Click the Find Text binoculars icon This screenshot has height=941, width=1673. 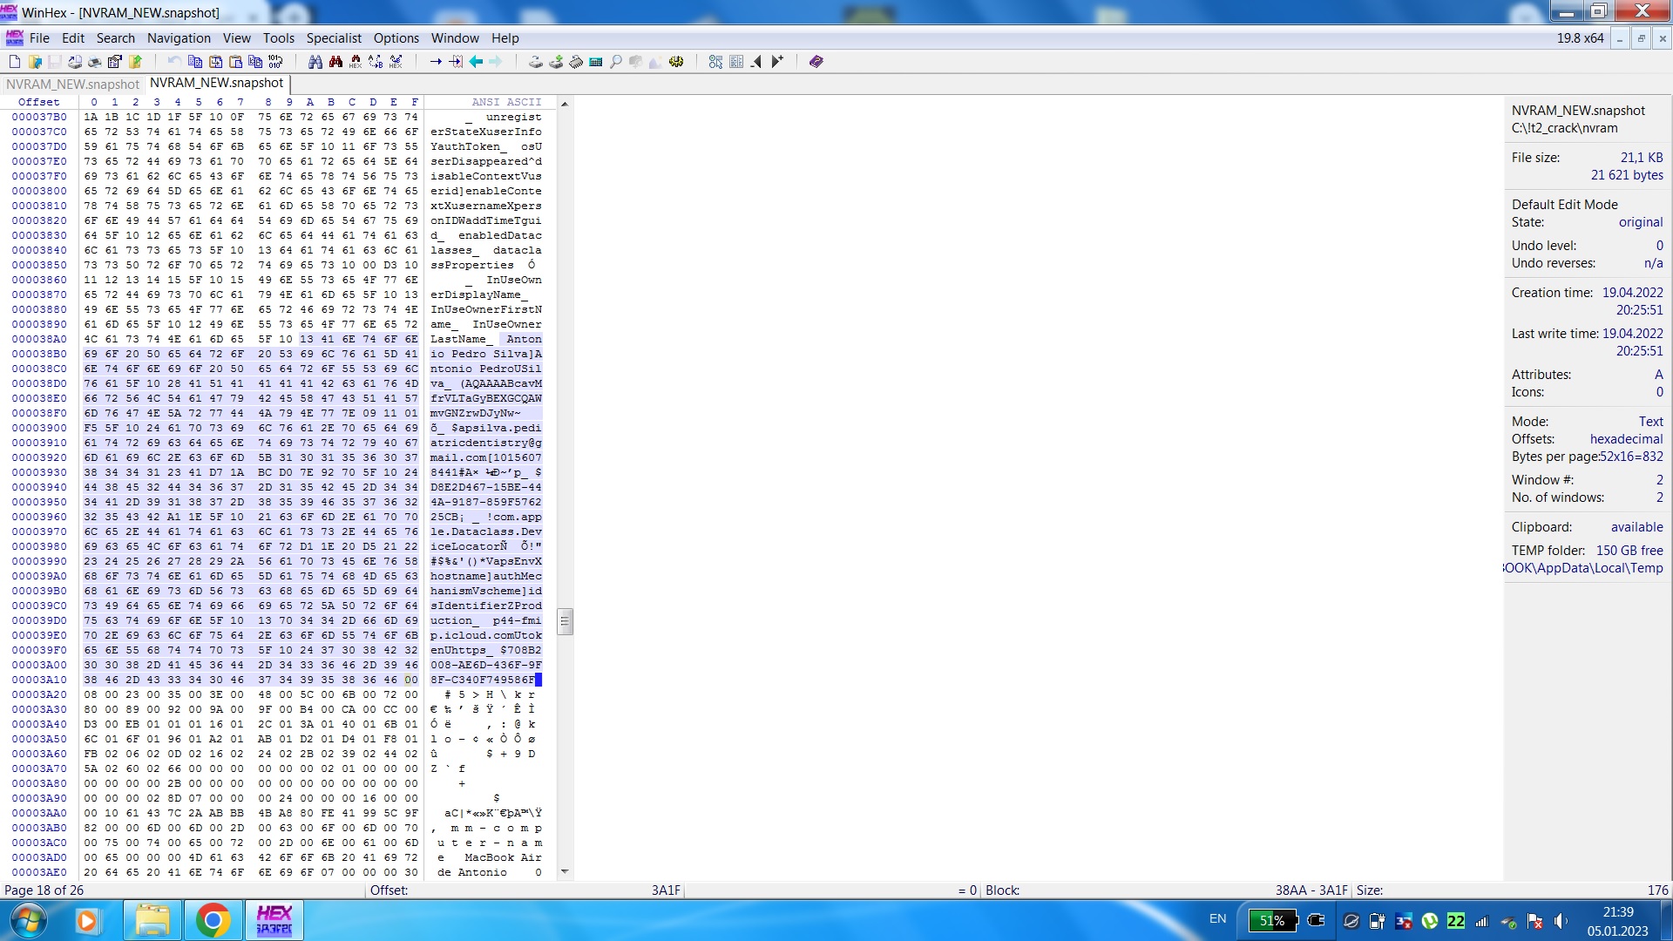[x=315, y=62]
